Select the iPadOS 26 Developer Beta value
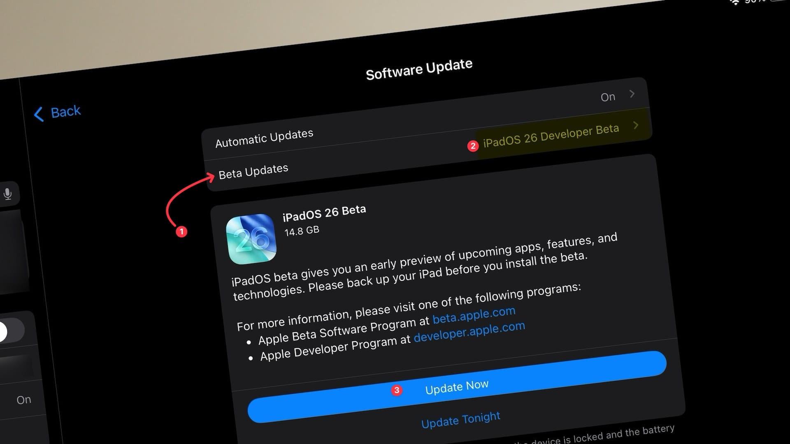This screenshot has height=444, width=790. [x=551, y=135]
